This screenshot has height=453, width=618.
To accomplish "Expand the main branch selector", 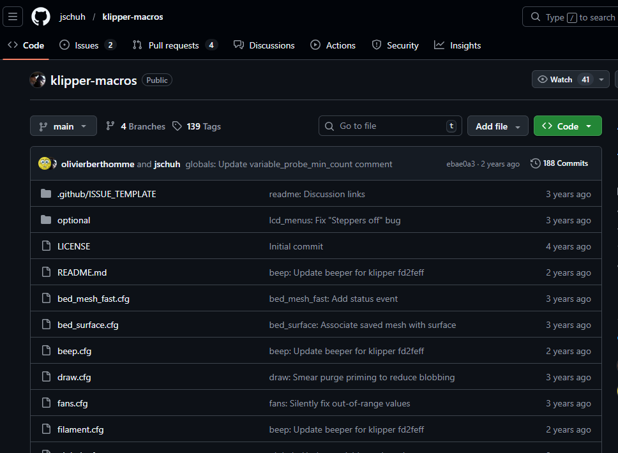I will point(63,126).
